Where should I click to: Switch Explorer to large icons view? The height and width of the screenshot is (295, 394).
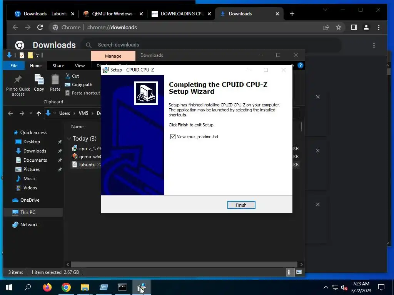coord(299,272)
